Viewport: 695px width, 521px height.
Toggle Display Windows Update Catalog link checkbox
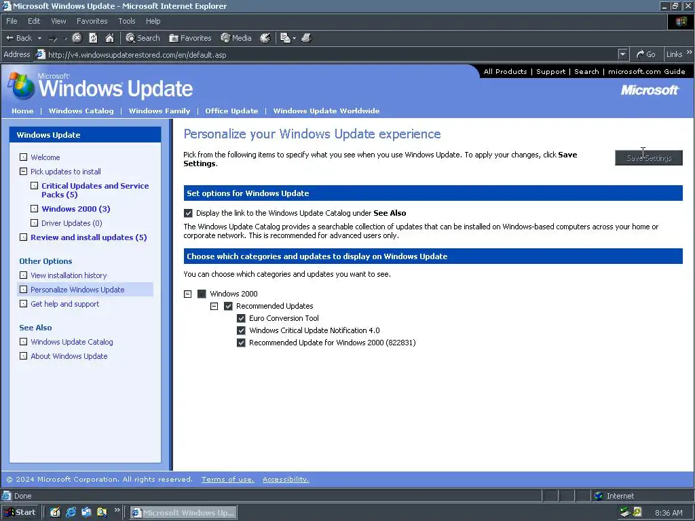(x=188, y=213)
